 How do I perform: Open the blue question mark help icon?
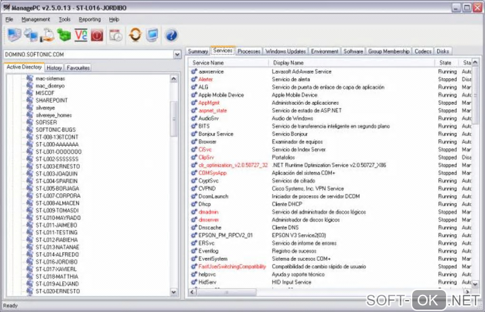pyautogui.click(x=171, y=35)
